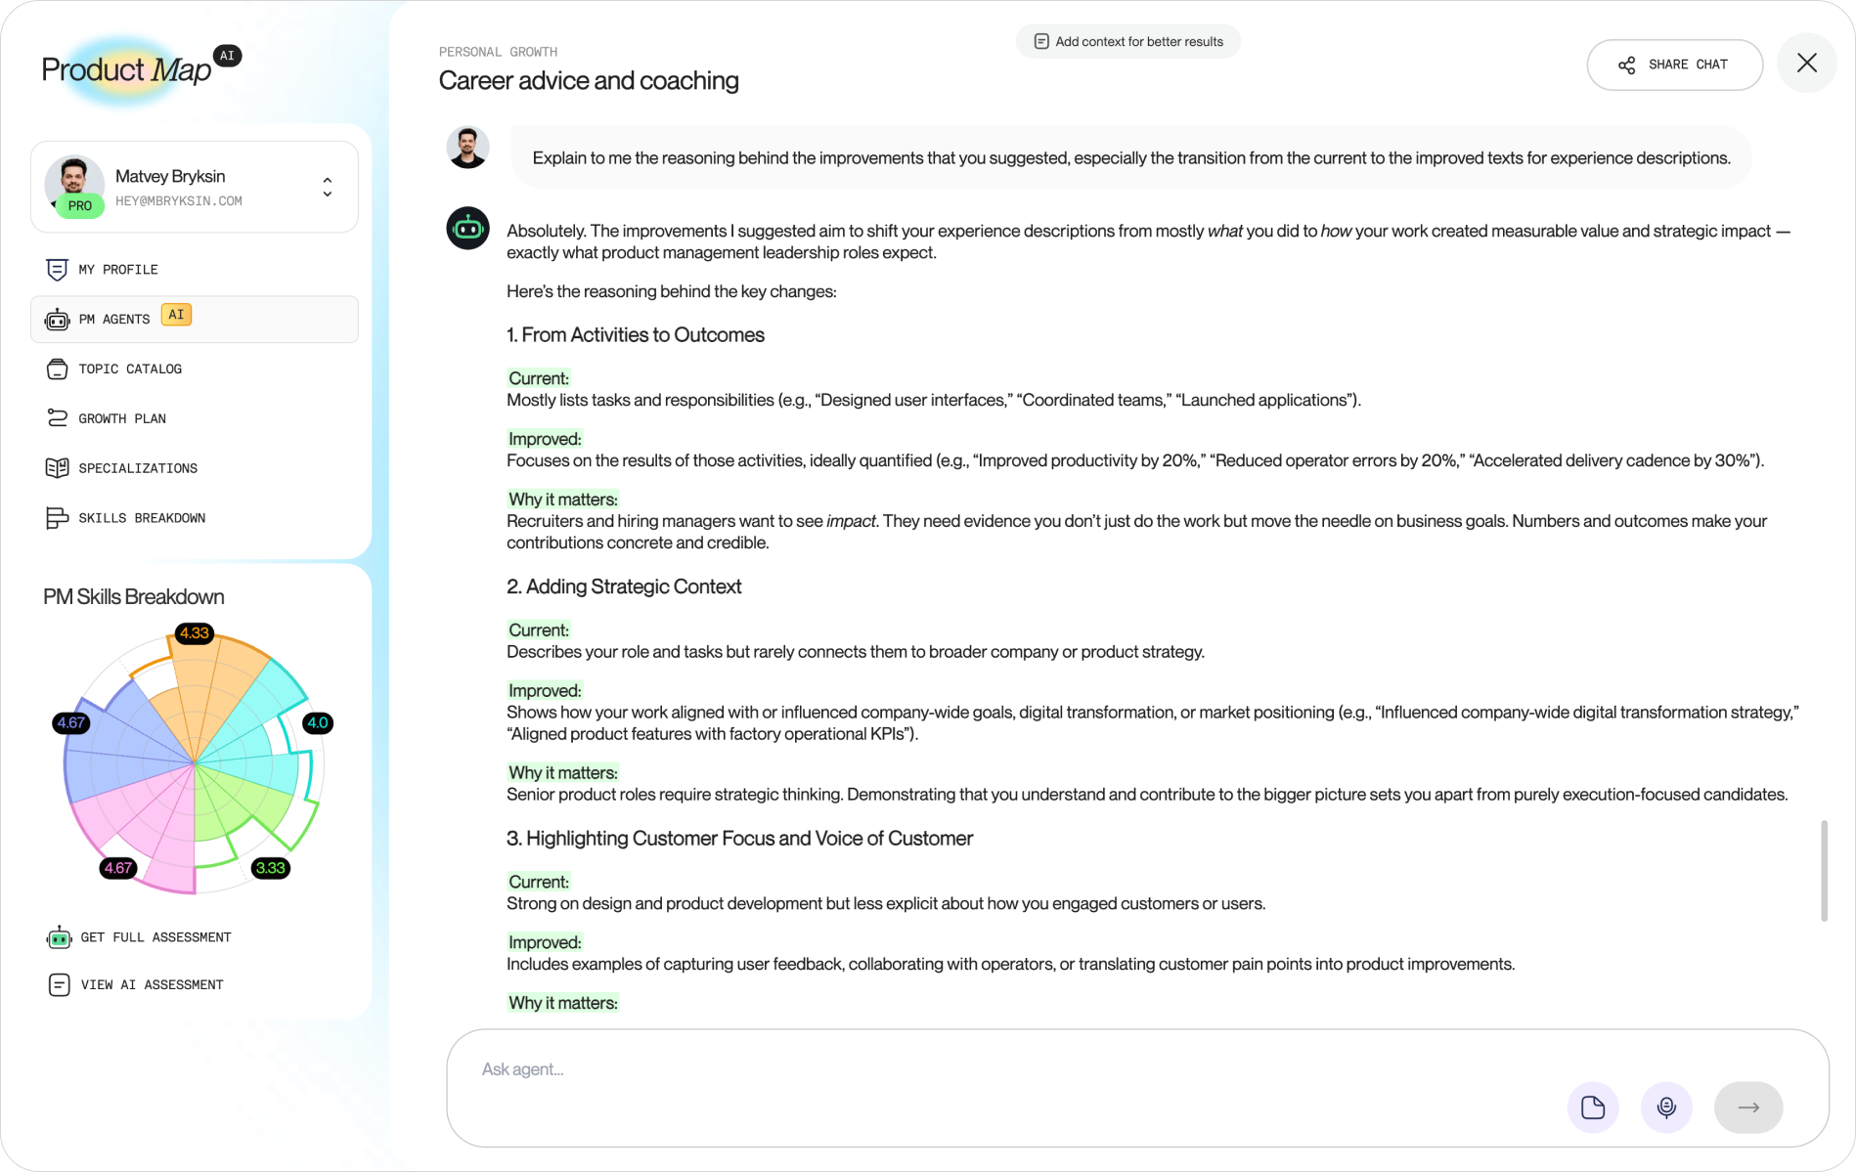Image resolution: width=1856 pixels, height=1172 pixels.
Task: Open the Skills Breakdown chart icon
Action: pos(57,518)
